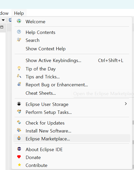Click the toolbar icon left of the Help menu popup
The width and height of the screenshot is (134, 170).
pyautogui.click(x=10, y=20)
